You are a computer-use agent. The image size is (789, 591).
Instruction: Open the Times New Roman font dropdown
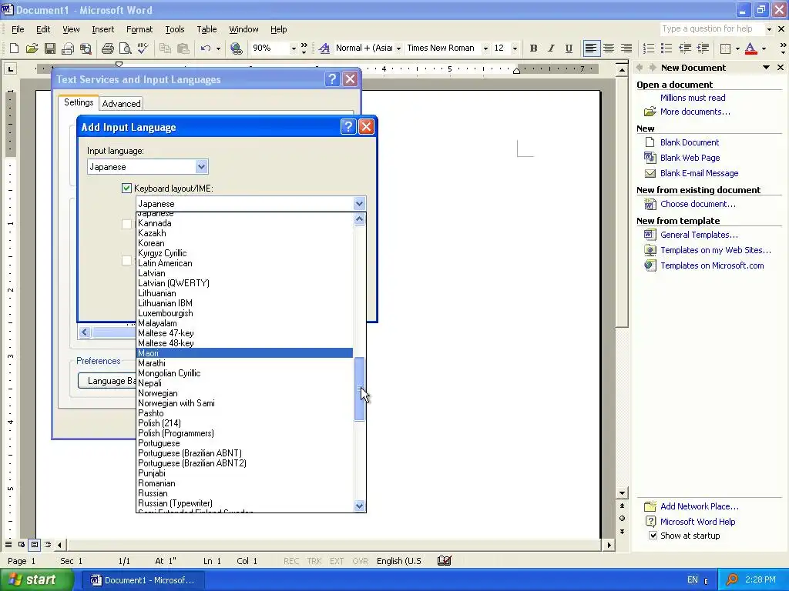(x=485, y=48)
